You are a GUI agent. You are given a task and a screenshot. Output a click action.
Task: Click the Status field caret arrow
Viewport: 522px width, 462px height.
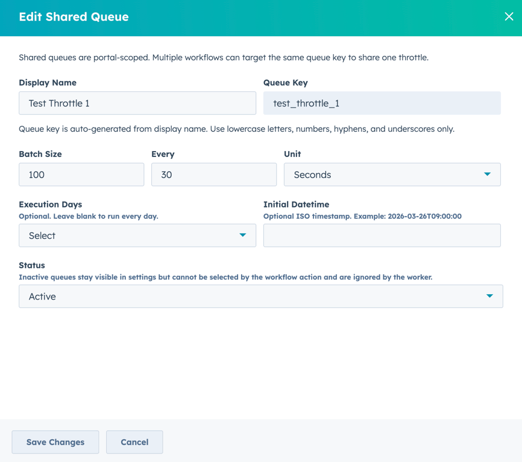[489, 296]
